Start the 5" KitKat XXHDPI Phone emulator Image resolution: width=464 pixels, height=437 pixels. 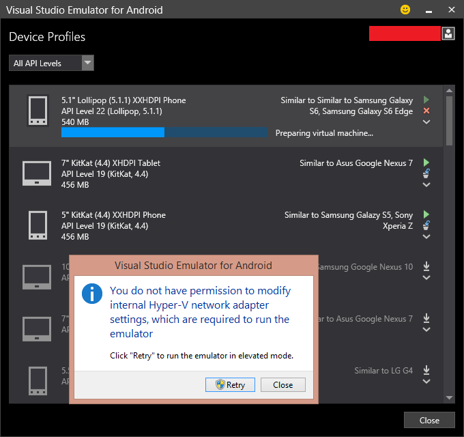[x=426, y=214]
